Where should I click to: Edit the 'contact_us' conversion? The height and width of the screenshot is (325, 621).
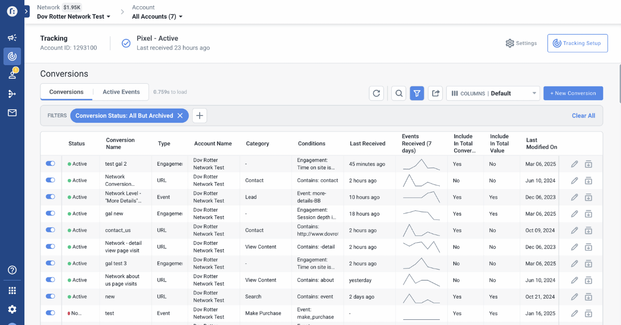574,230
